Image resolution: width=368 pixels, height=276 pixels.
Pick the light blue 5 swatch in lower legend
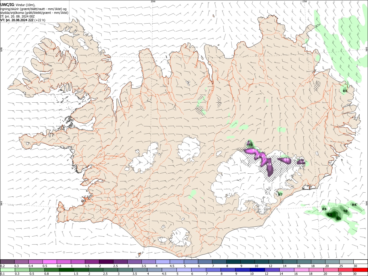pyautogui.click(x=183, y=270)
